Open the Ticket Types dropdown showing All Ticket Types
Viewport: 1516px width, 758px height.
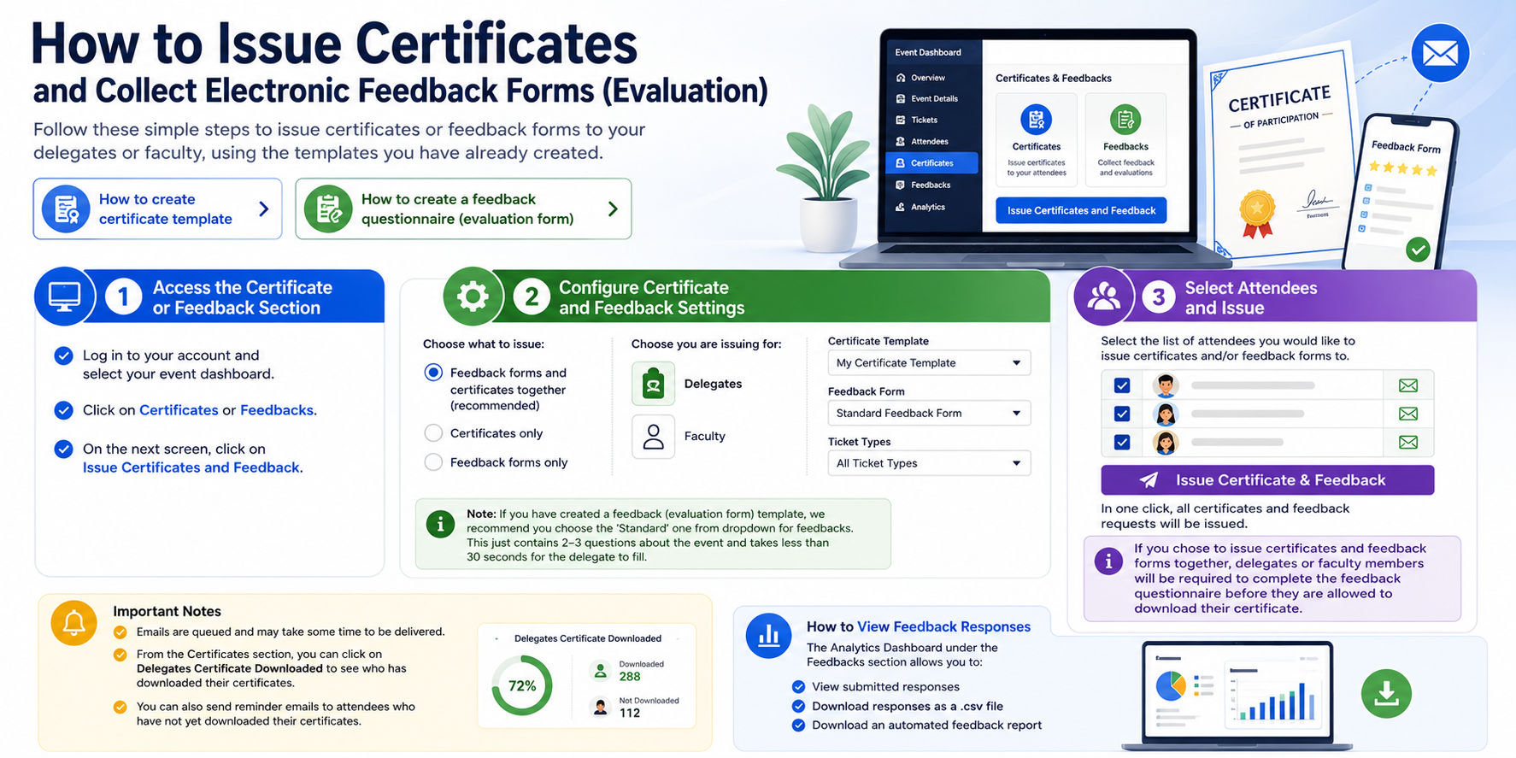pyautogui.click(x=929, y=463)
